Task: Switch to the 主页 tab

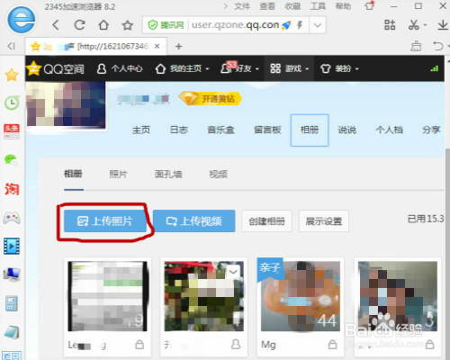Action: pyautogui.click(x=141, y=130)
